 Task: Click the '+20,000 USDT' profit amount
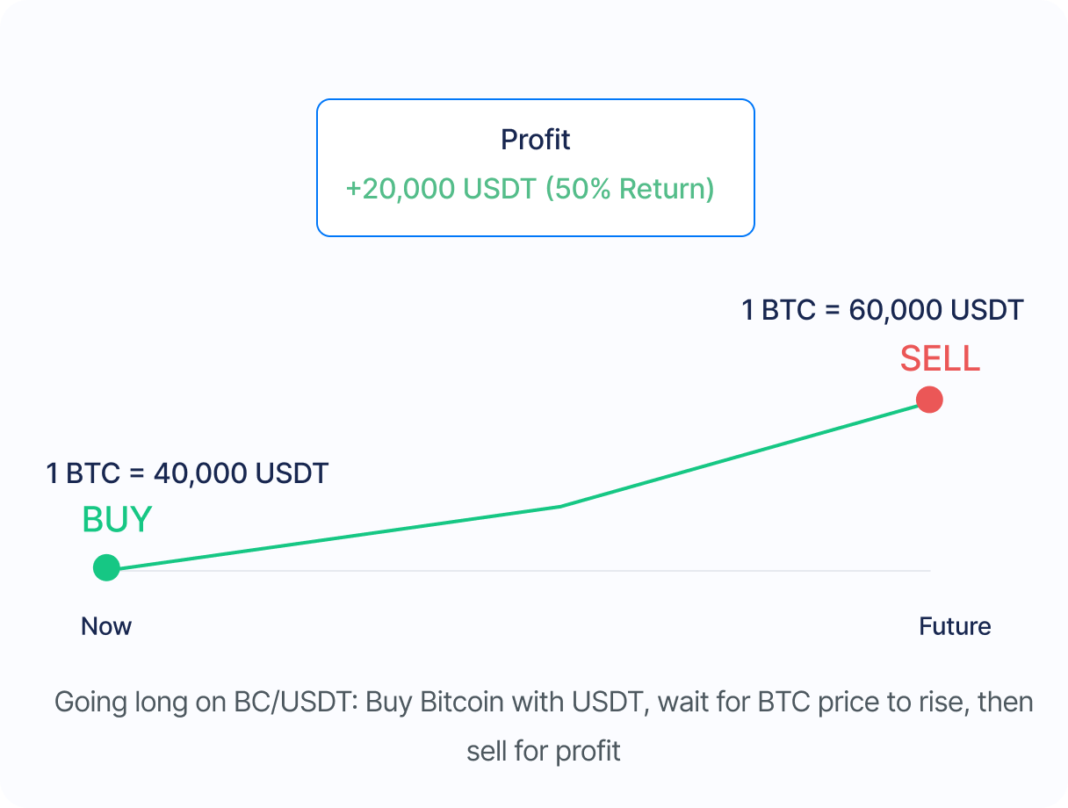(x=440, y=189)
